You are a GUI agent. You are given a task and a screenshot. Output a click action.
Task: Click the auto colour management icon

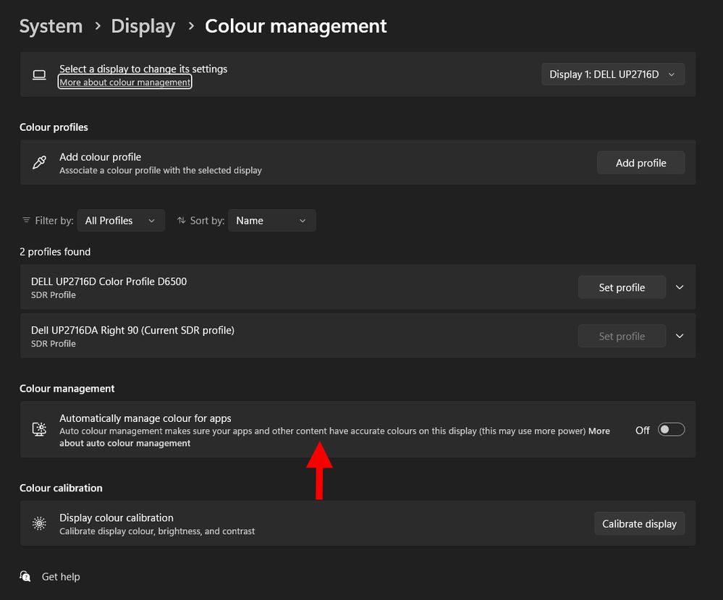tap(39, 429)
